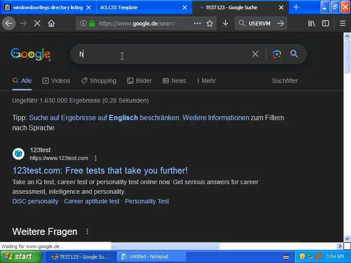Switch to the windowsbootlegs directory listing tab
351x263 pixels.
(48, 7)
